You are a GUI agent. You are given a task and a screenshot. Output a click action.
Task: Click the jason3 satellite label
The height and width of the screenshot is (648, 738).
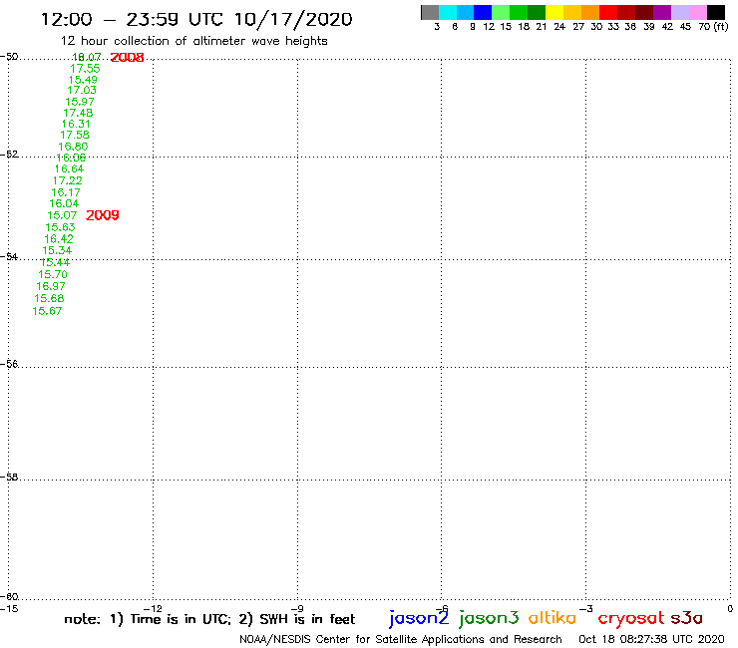click(489, 618)
